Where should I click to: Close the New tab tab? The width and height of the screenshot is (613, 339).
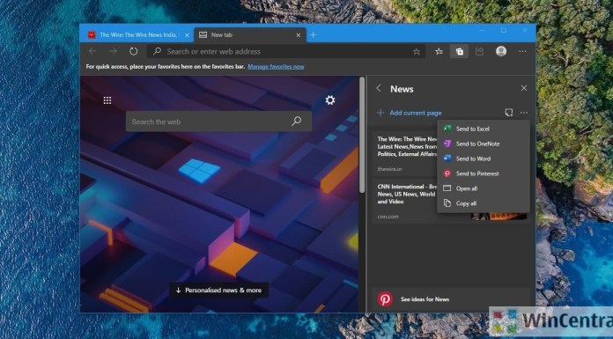tap(299, 35)
